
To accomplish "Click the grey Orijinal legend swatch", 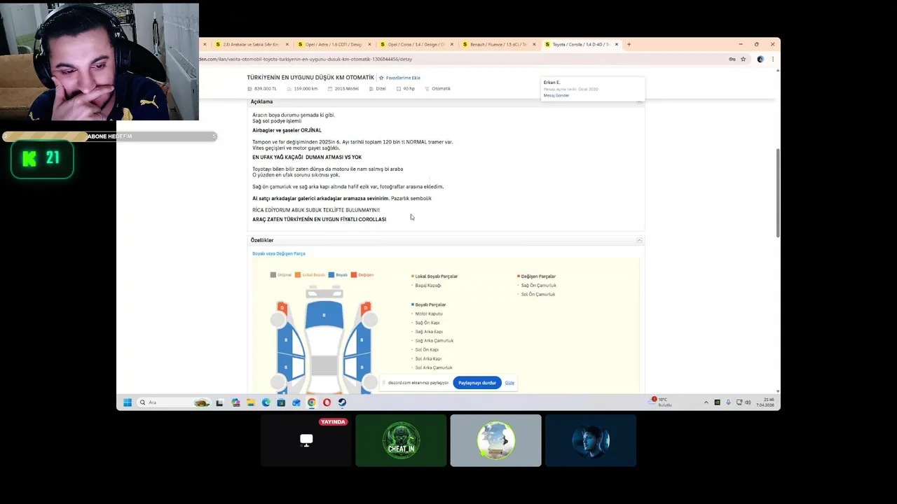I will pos(273,274).
